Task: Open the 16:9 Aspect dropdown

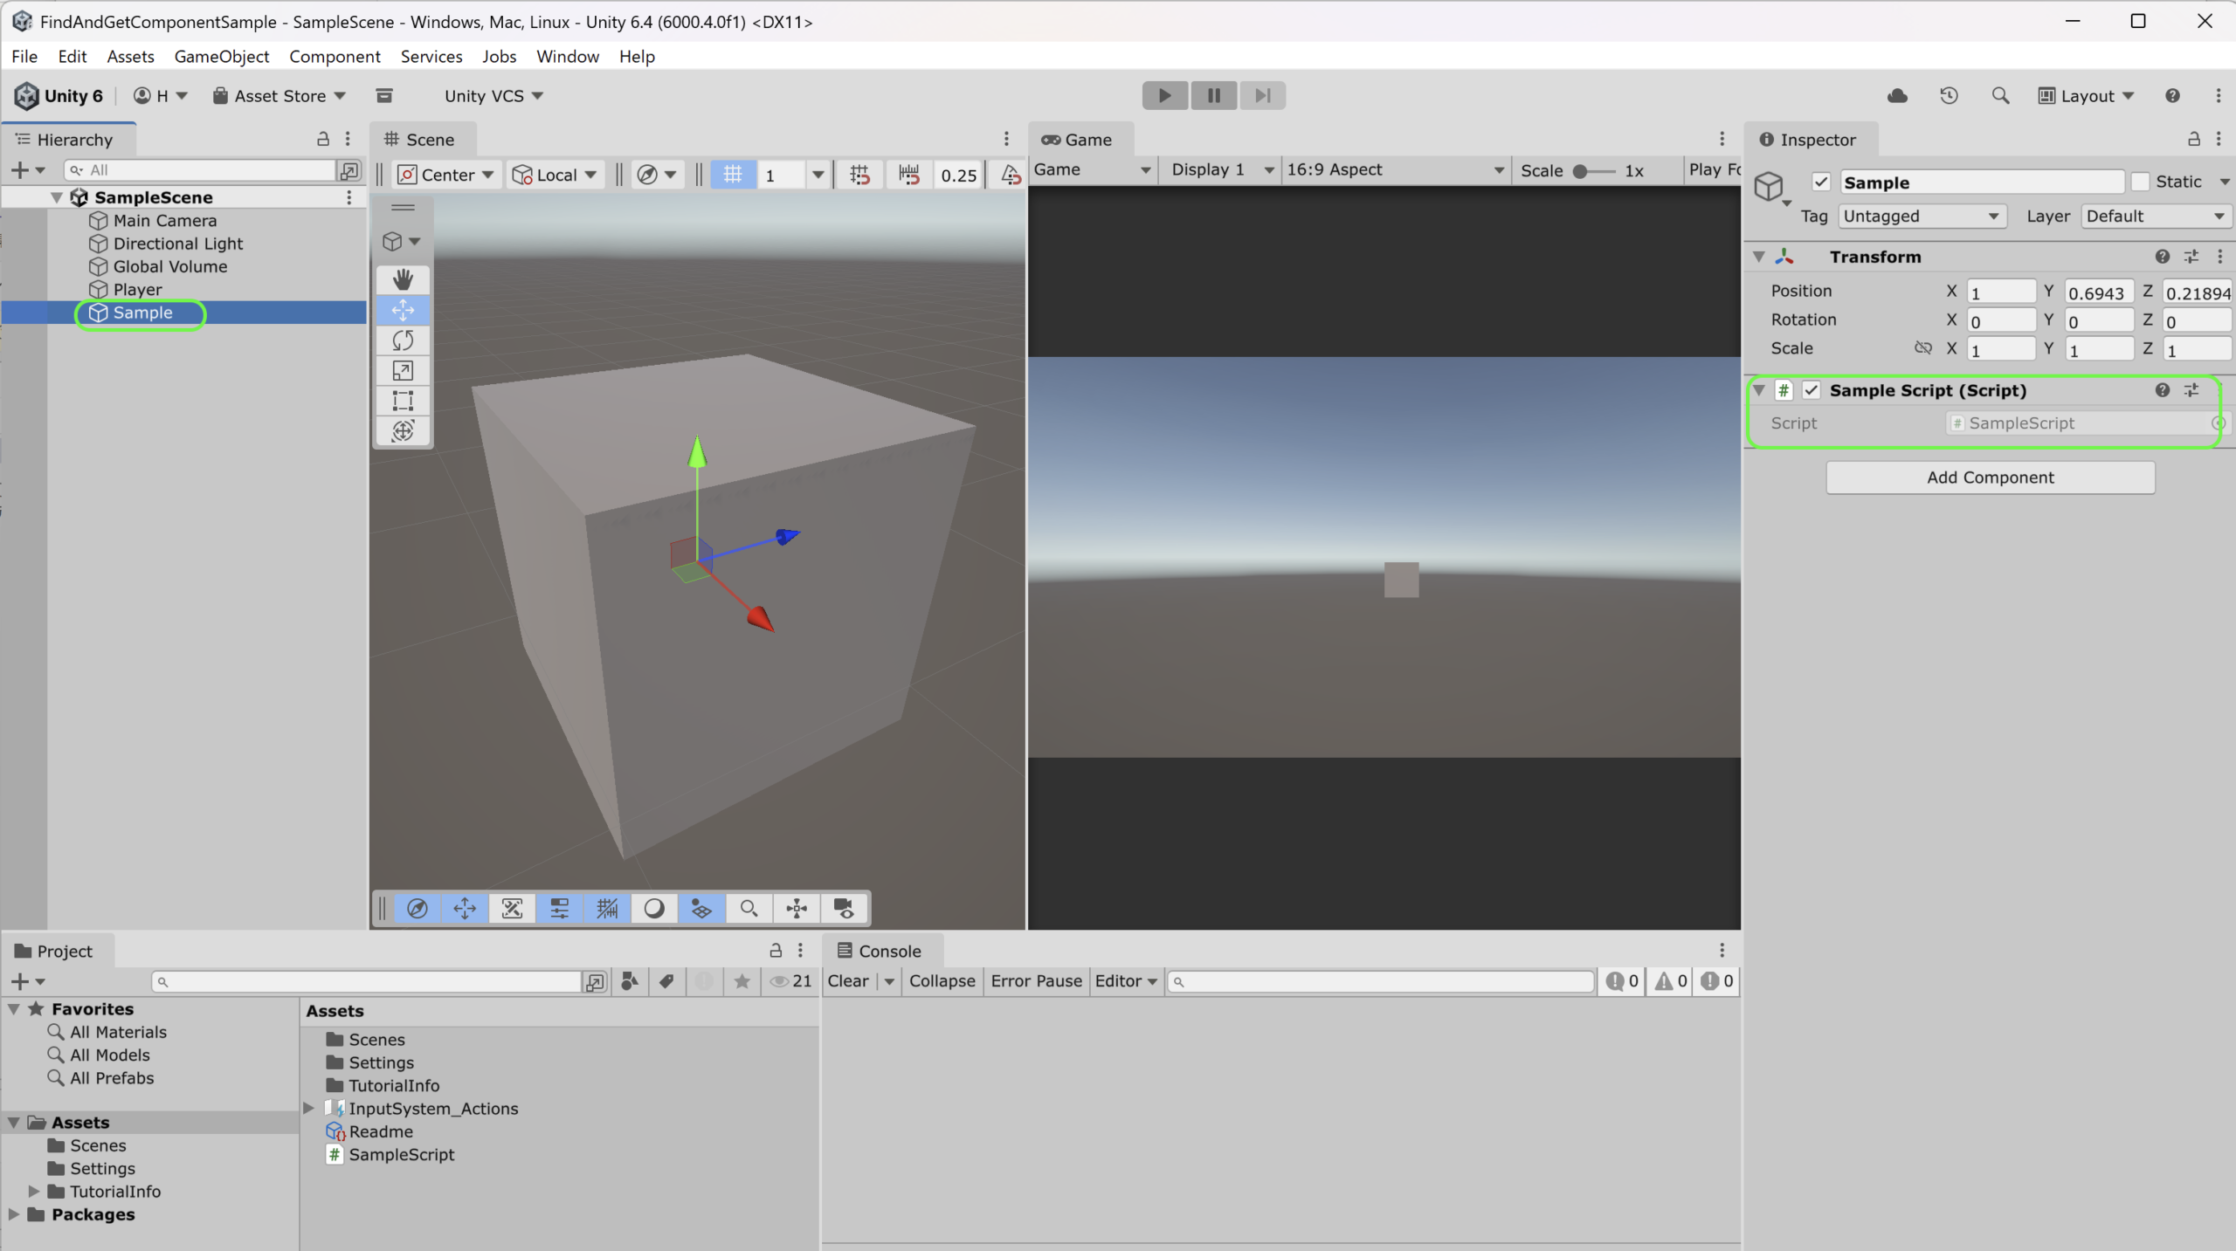Action: click(1394, 169)
